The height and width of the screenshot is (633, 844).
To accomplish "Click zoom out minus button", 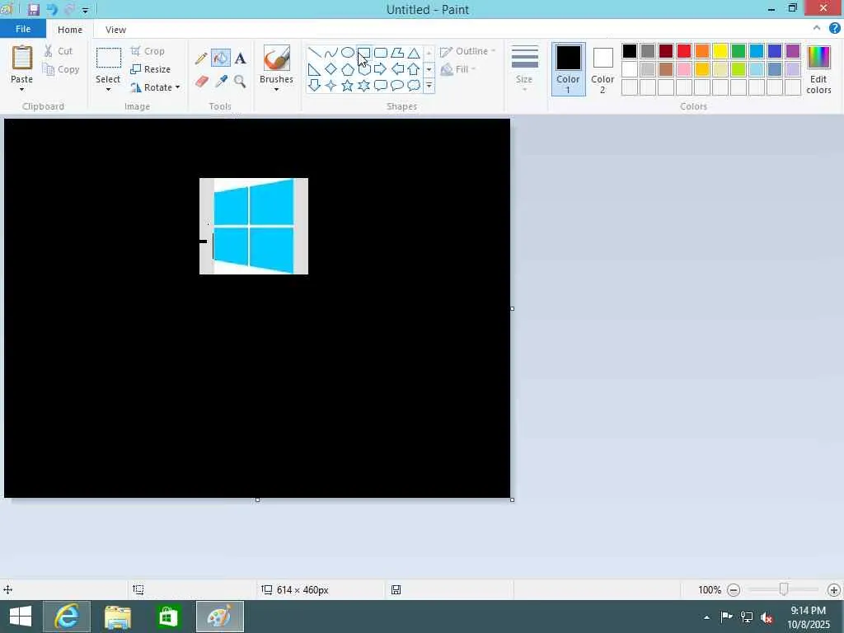I will 733,590.
